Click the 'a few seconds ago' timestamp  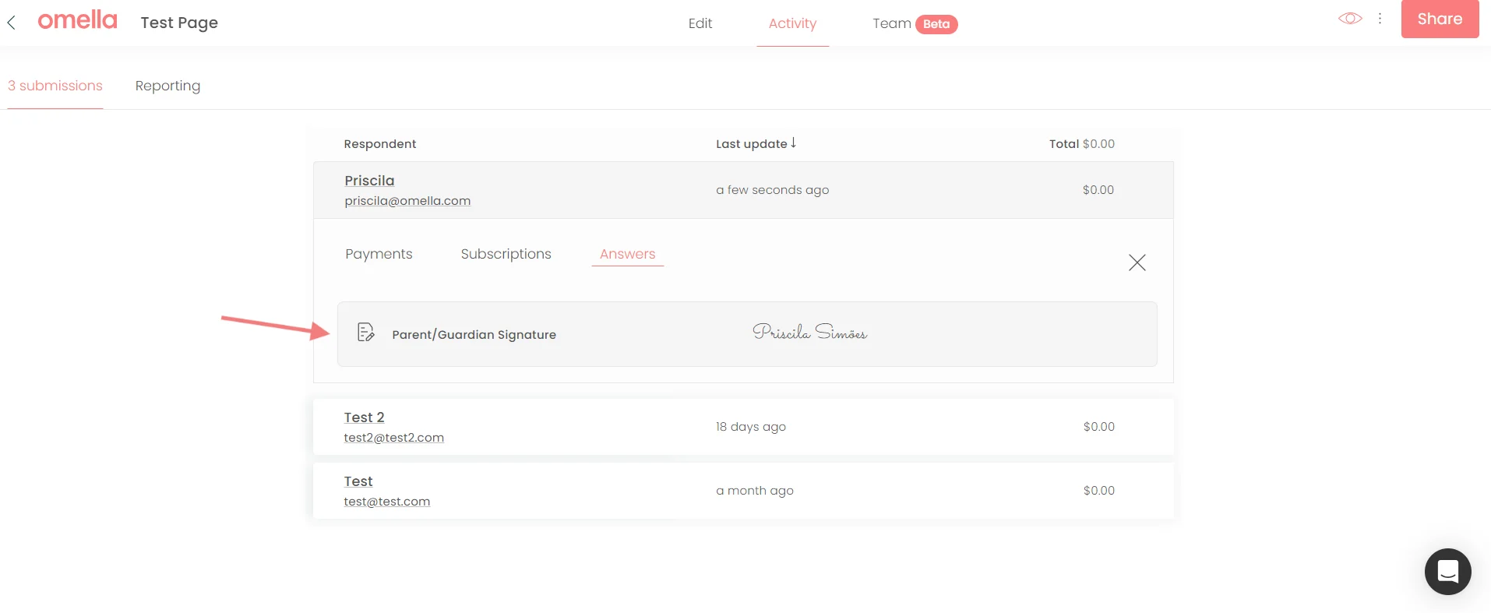coord(772,190)
